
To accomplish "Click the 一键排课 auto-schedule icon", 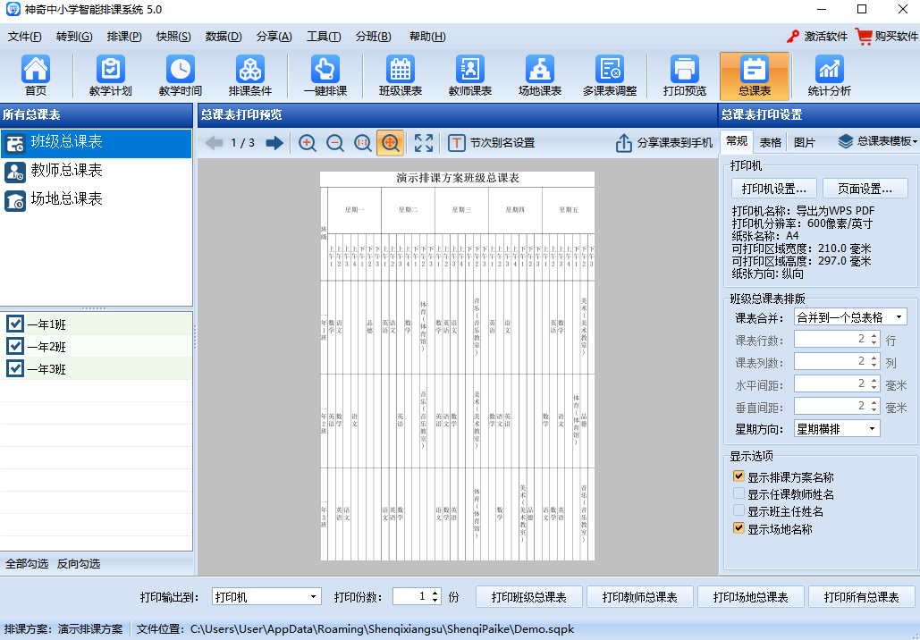I will (x=325, y=76).
